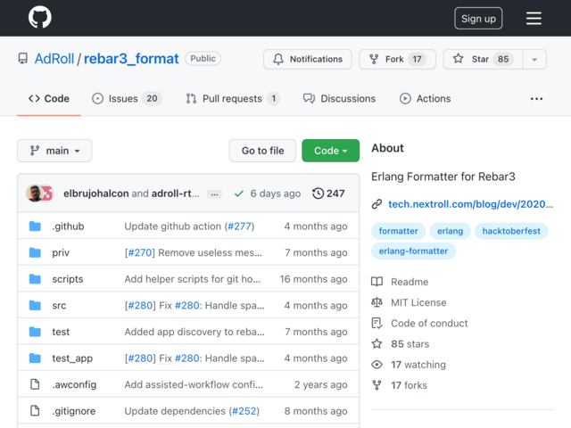
Task: Click the 247 commits count
Action: point(335,193)
